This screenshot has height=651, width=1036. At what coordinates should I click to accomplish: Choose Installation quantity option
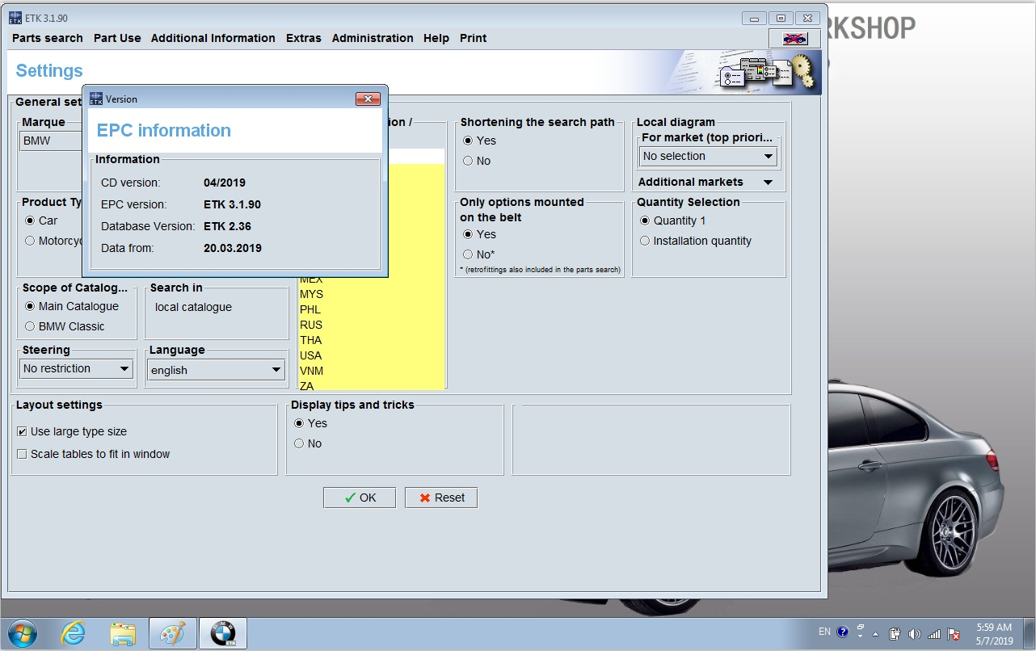pyautogui.click(x=645, y=241)
